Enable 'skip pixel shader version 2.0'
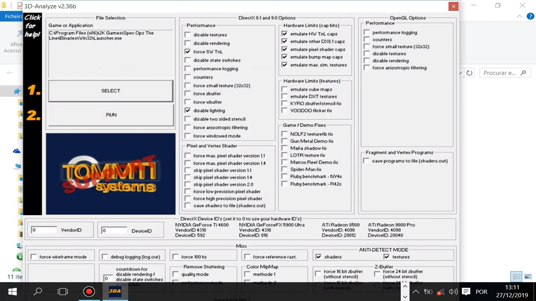This screenshot has height=301, width=536. point(188,184)
